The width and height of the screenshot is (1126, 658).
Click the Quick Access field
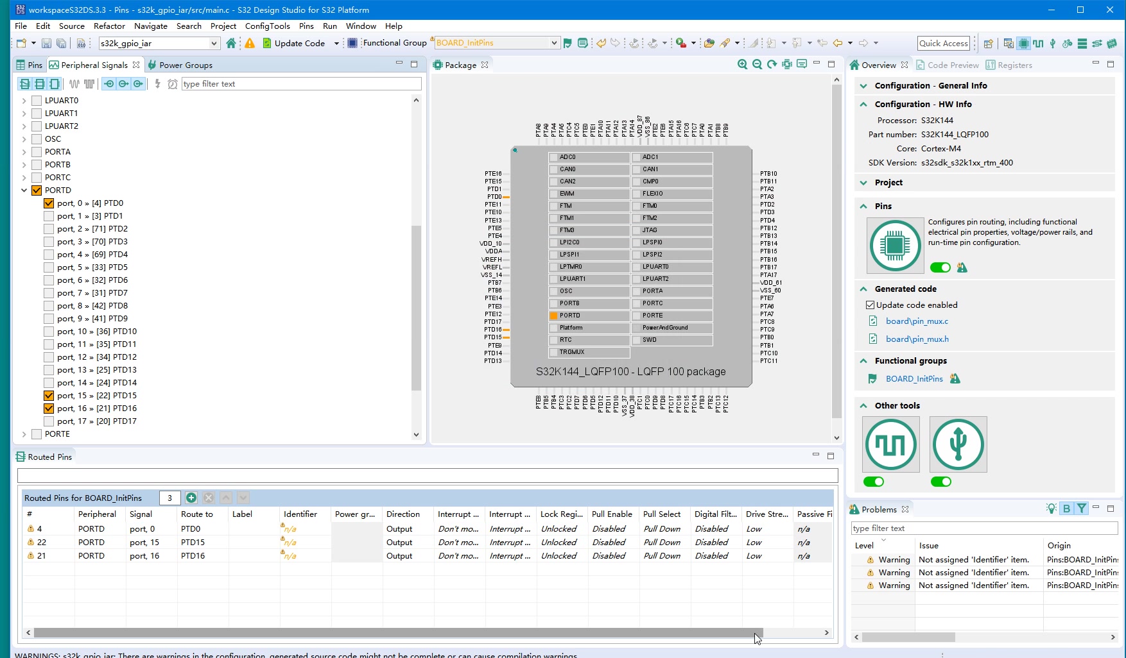943,44
